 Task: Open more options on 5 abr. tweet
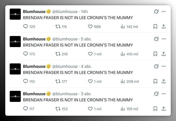(x=164, y=39)
